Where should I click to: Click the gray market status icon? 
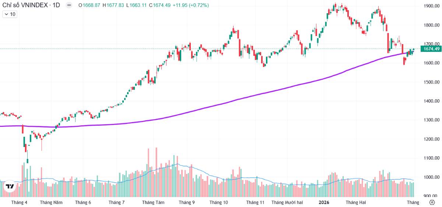pyautogui.click(x=69, y=5)
